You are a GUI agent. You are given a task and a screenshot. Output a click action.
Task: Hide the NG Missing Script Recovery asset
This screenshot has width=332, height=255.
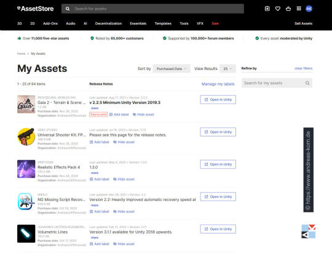click(x=124, y=211)
